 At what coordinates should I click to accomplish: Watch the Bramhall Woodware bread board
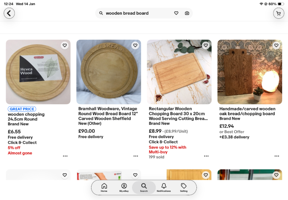[x=135, y=45]
